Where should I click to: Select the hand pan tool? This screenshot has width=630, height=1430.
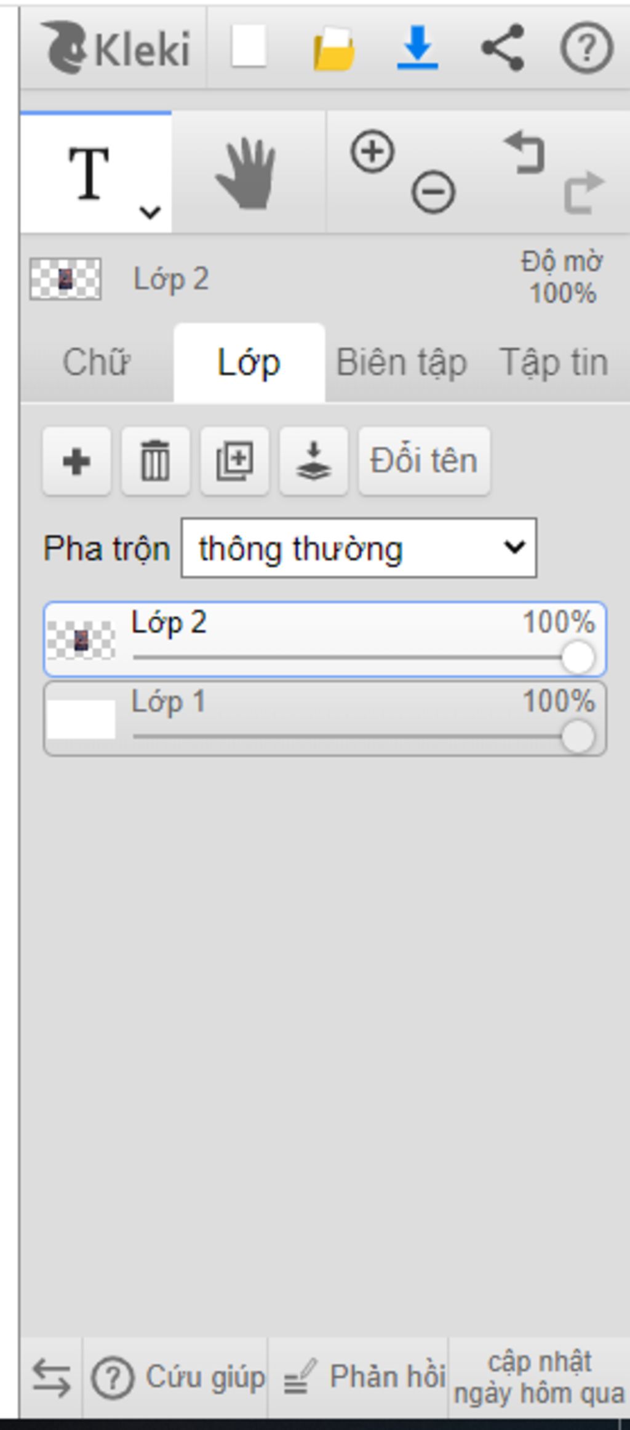click(x=247, y=173)
